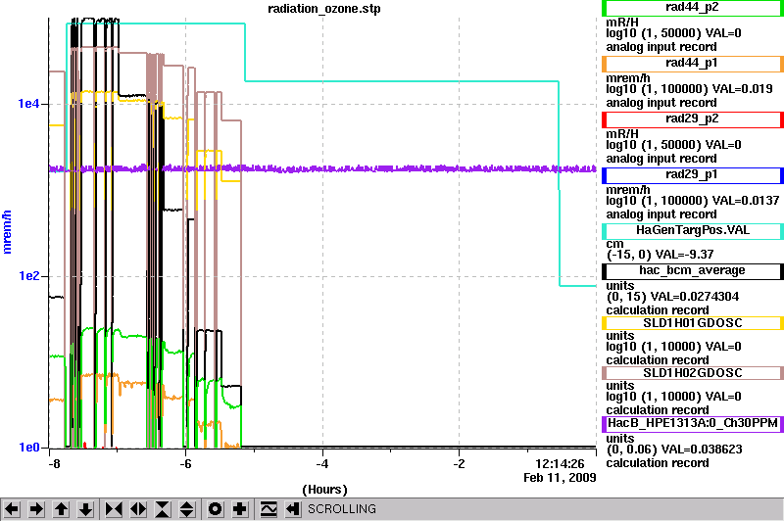Select the rad29_p2 curve legend

click(x=692, y=119)
